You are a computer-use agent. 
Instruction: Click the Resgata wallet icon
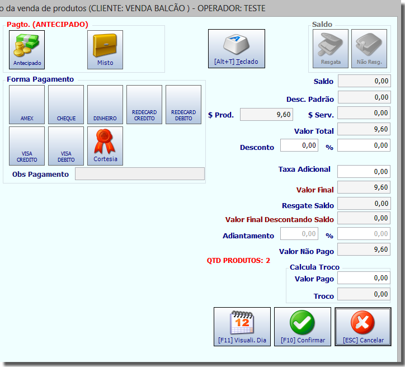point(331,49)
